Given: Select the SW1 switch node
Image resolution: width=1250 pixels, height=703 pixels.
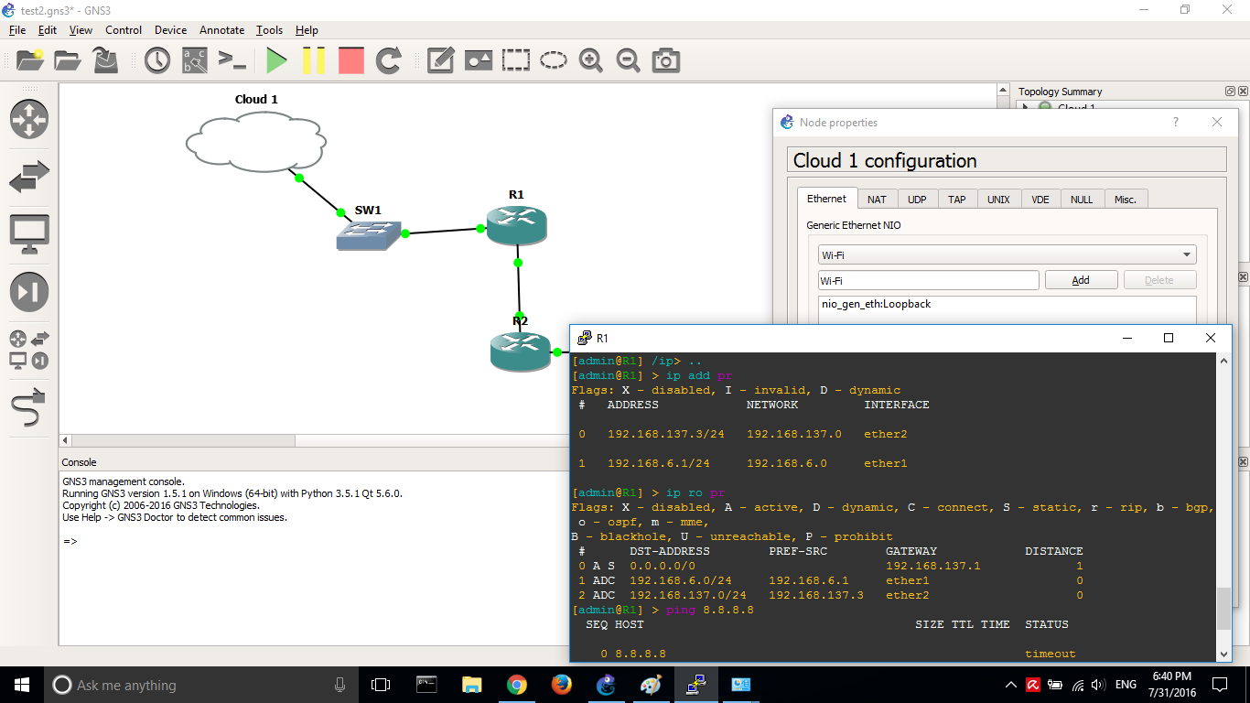Looking at the screenshot, I should pos(368,236).
